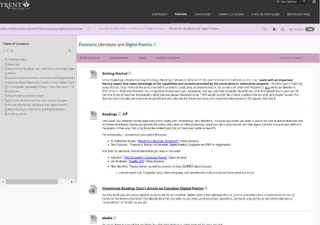The height and width of the screenshot is (225, 320).
Task: Open Content Collection tab
Action: [x=231, y=14]
